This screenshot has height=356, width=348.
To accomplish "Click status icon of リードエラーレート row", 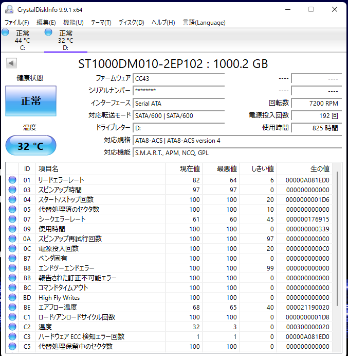I will tap(12, 180).
